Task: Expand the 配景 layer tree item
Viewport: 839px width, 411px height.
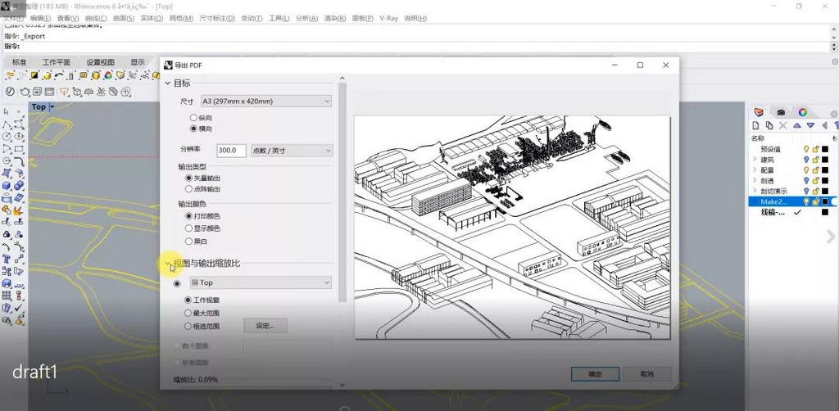Action: click(754, 170)
